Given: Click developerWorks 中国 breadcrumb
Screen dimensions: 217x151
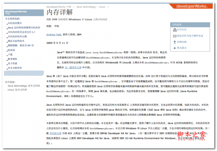Looking at the screenshot, I should 59,7.
